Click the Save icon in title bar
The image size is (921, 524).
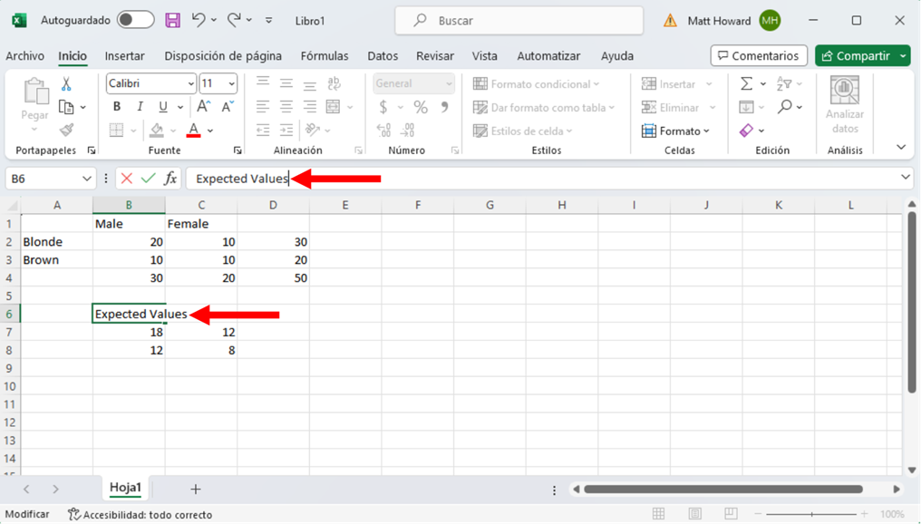point(172,20)
